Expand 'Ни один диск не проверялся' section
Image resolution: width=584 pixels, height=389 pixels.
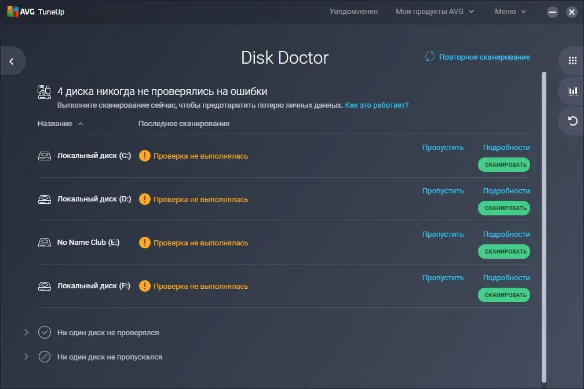point(26,332)
